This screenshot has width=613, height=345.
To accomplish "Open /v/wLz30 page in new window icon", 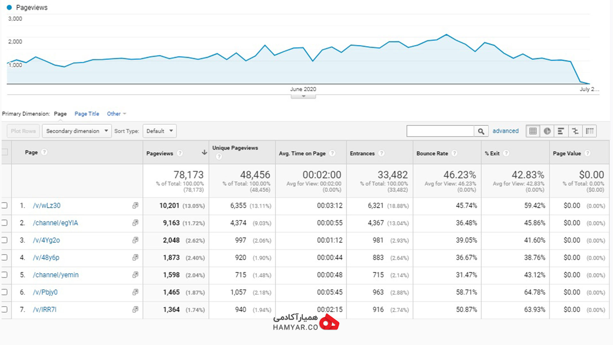I will tap(135, 205).
